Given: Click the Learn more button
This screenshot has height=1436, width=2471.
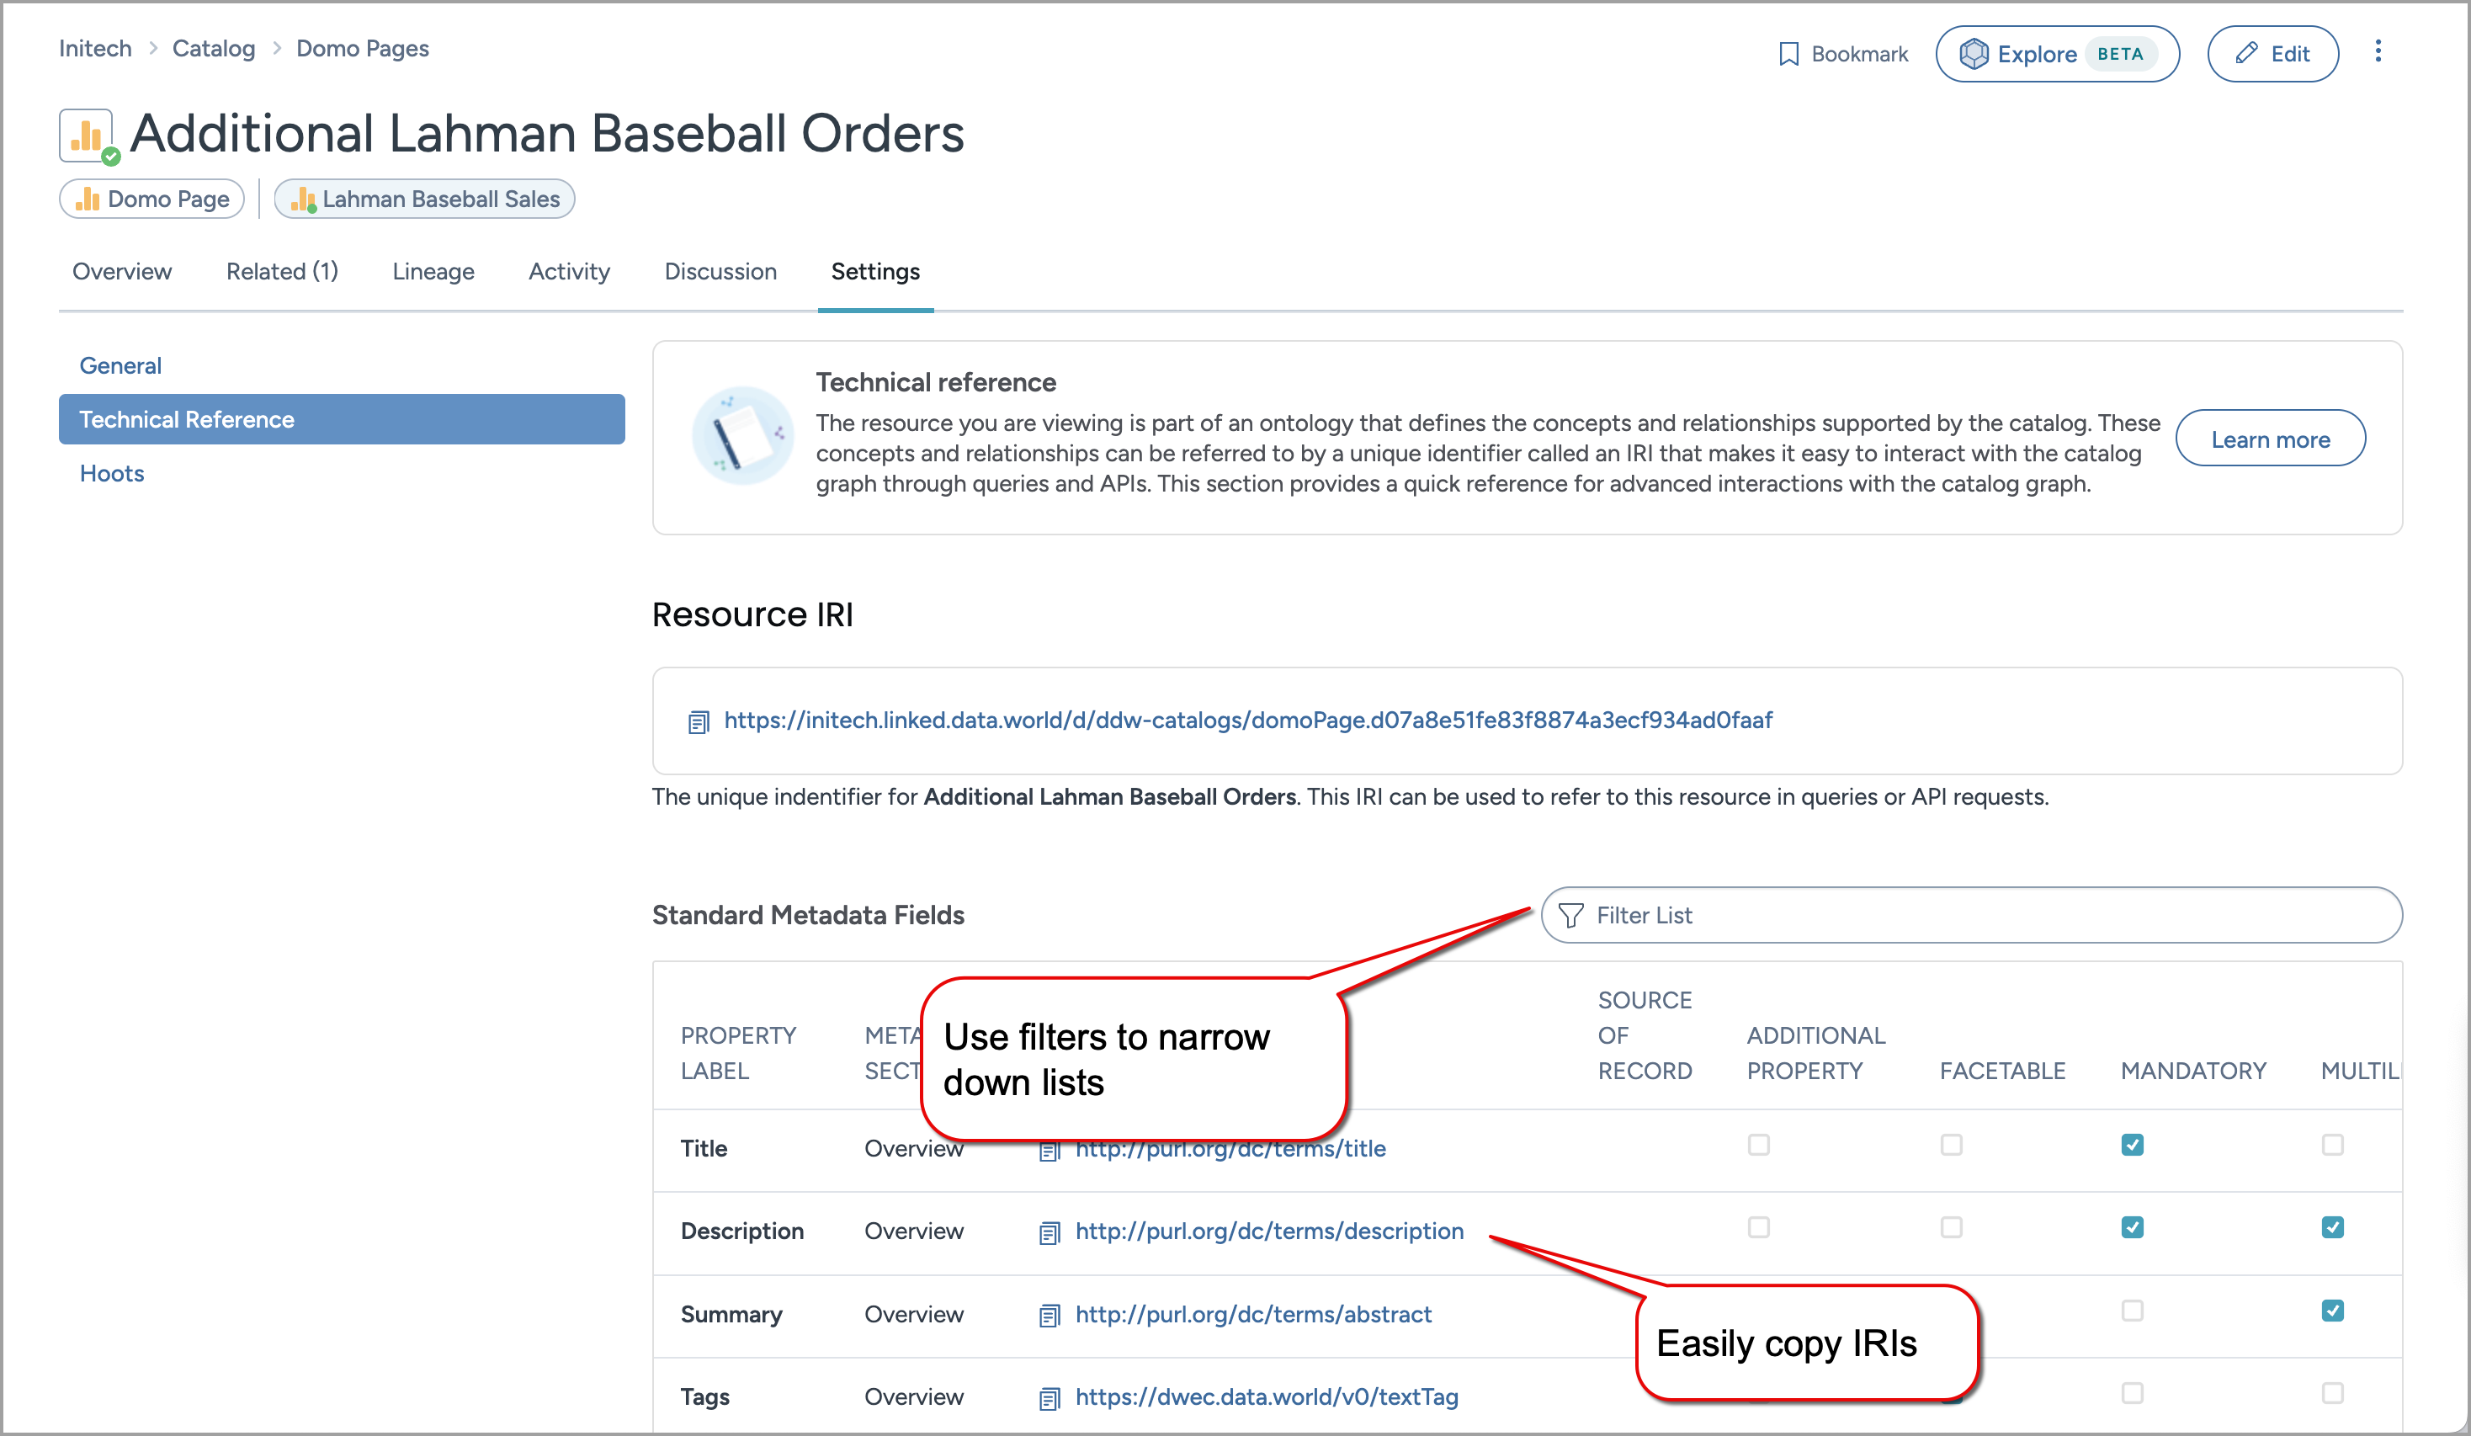Looking at the screenshot, I should pyautogui.click(x=2271, y=439).
